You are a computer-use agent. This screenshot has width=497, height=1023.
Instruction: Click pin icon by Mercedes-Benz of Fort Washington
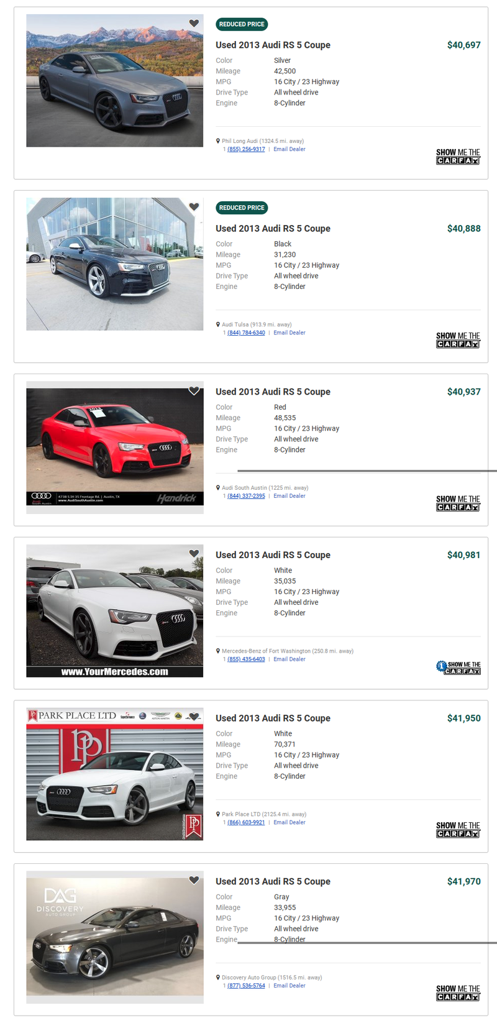218,651
